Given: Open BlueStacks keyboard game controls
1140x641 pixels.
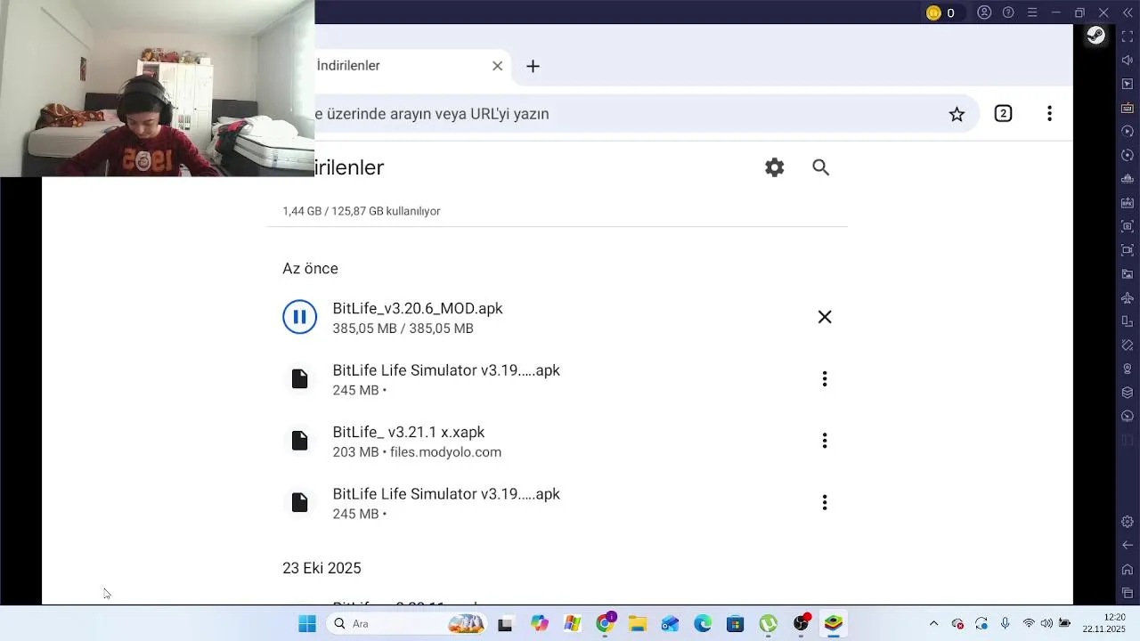Looking at the screenshot, I should coord(1128,108).
